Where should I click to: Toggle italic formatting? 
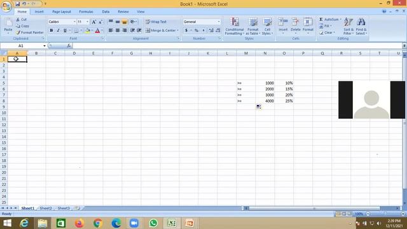(58, 31)
